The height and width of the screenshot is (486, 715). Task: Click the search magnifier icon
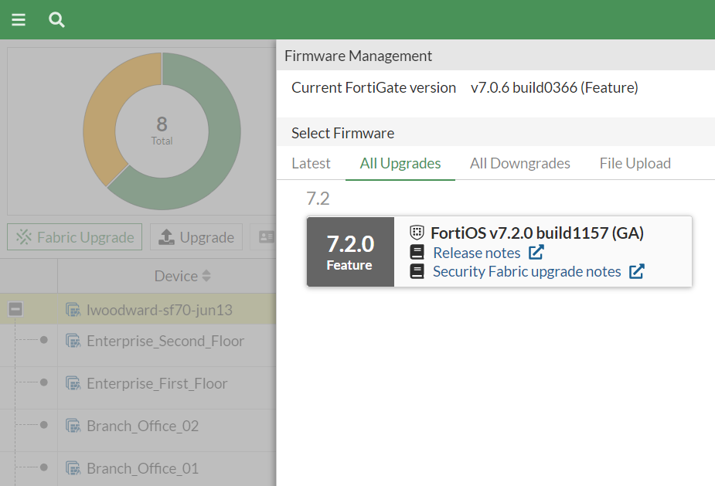56,19
